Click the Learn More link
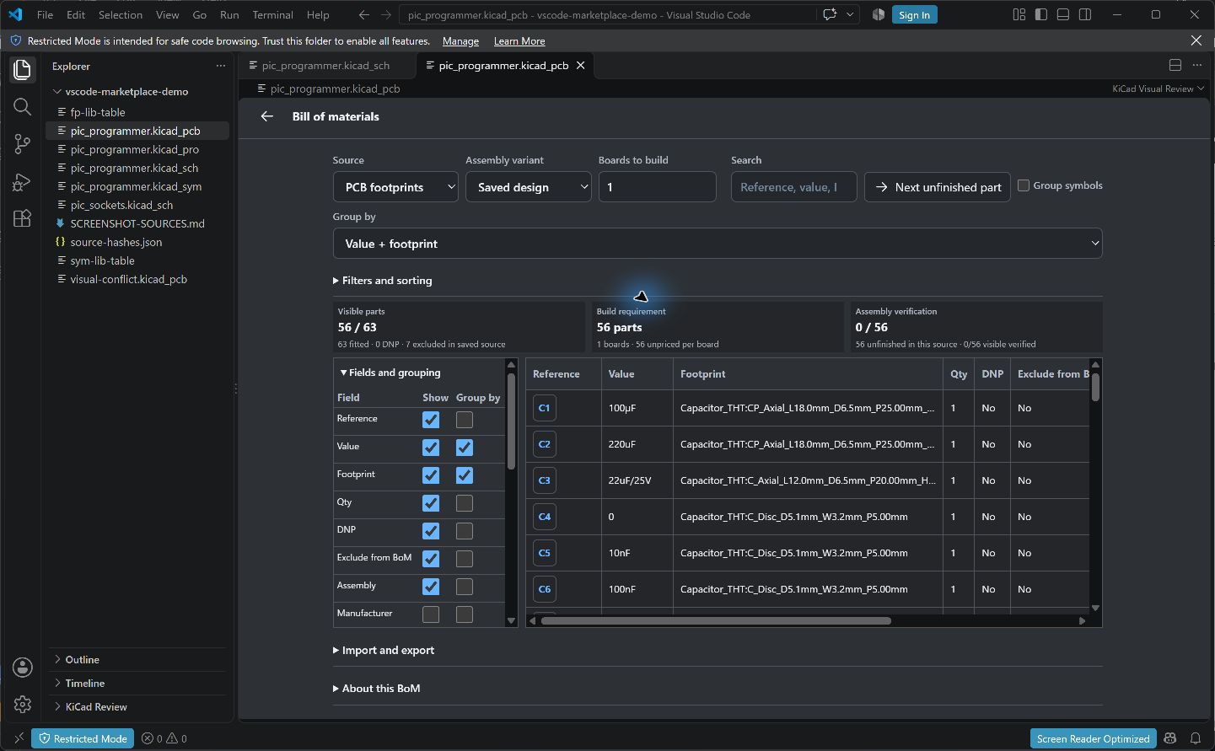Screen dimensions: 1215x751 (519, 40)
